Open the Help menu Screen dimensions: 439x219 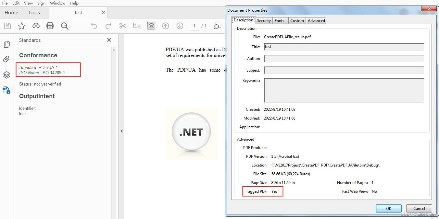[x=74, y=3]
